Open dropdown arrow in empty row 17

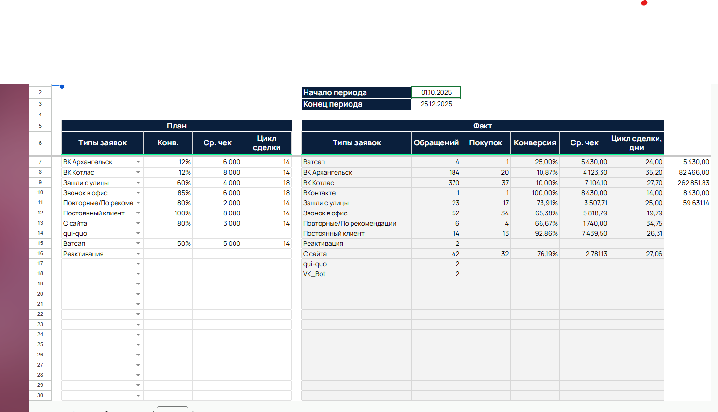138,264
